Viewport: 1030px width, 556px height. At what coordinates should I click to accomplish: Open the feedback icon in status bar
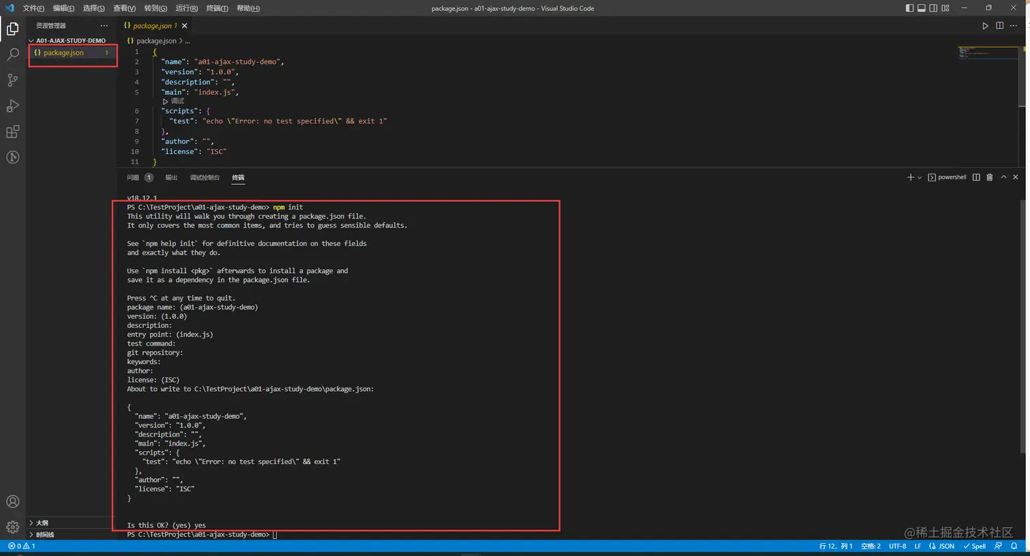pos(999,546)
